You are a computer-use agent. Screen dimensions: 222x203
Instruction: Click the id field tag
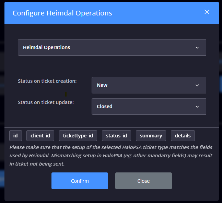coord(15,136)
